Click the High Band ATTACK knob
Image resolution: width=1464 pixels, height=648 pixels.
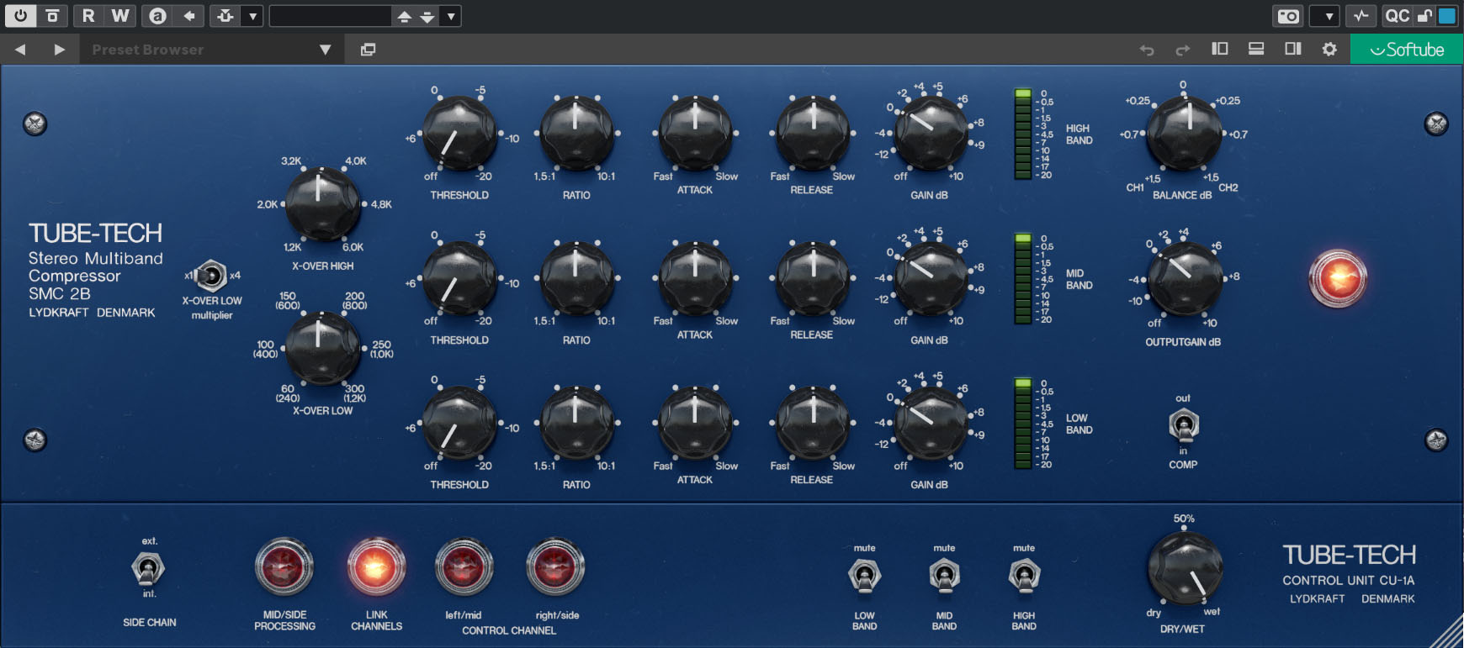(x=695, y=133)
